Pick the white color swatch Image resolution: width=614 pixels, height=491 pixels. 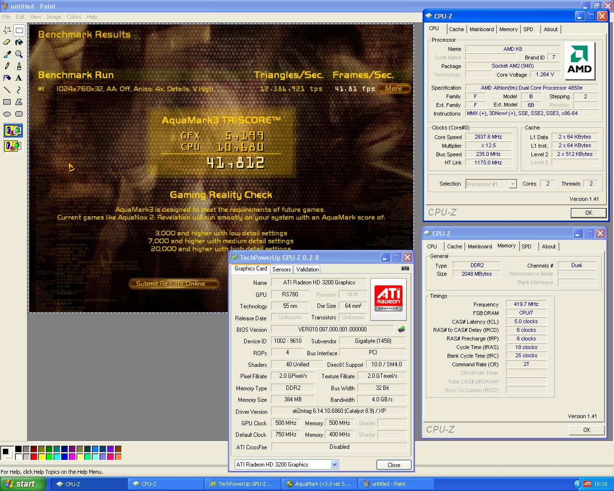[x=18, y=456]
